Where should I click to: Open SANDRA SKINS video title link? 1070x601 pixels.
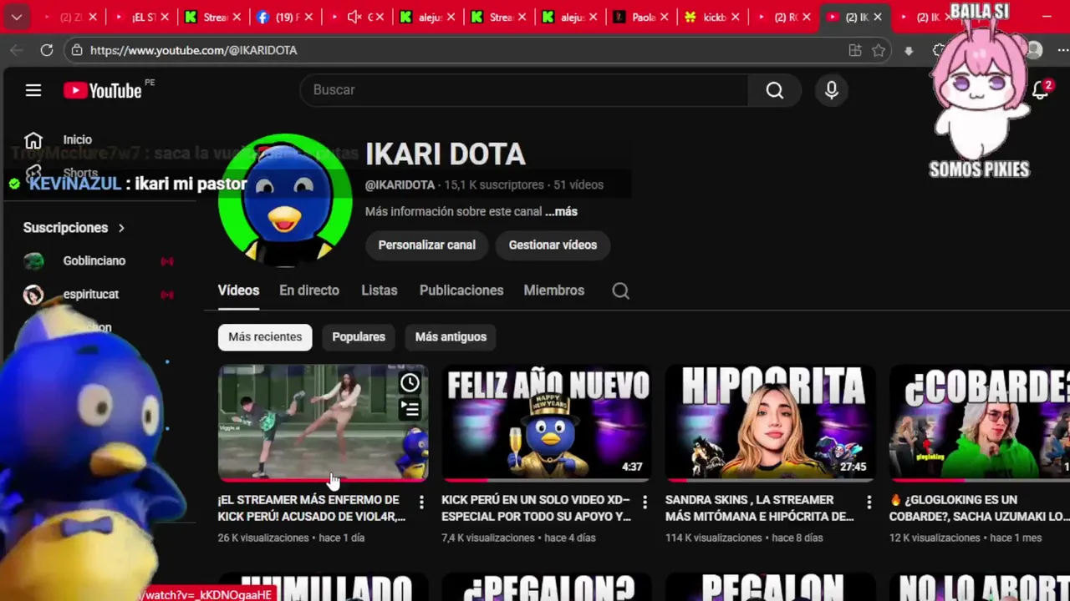tap(759, 508)
